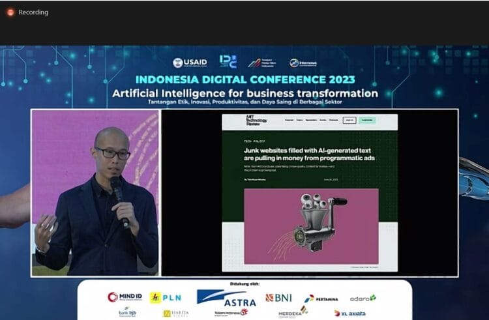
Task: Click the green Subscribe button on webpage
Action: click(367, 120)
